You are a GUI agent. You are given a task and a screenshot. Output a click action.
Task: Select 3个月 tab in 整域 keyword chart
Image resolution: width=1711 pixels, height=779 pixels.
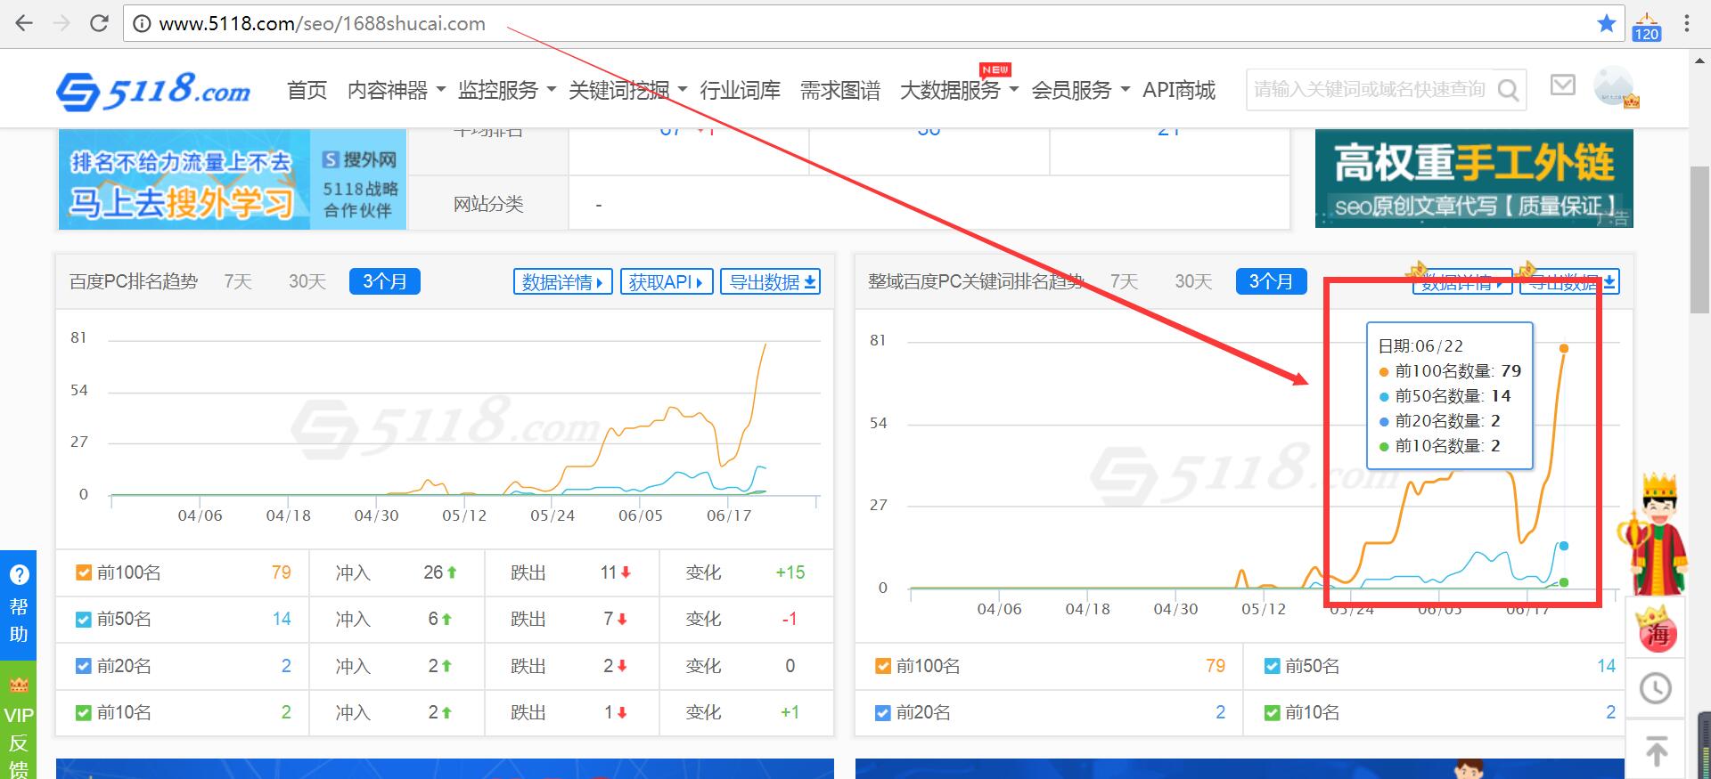coord(1272,281)
